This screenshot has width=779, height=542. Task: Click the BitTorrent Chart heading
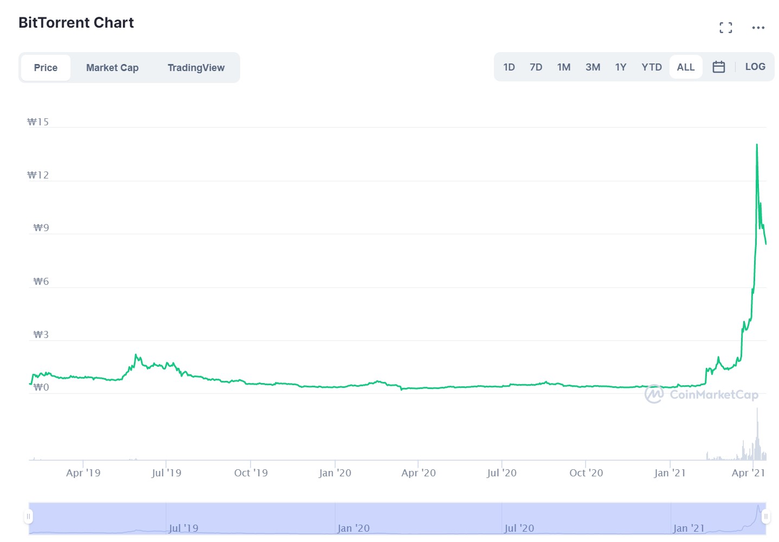pyautogui.click(x=76, y=23)
